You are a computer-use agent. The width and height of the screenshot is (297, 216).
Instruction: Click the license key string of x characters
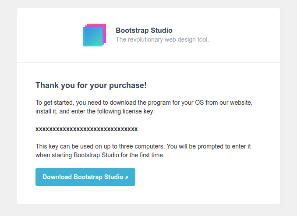86,129
